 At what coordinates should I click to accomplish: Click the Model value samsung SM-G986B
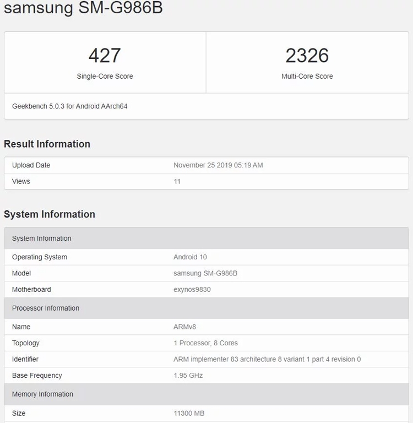205,273
